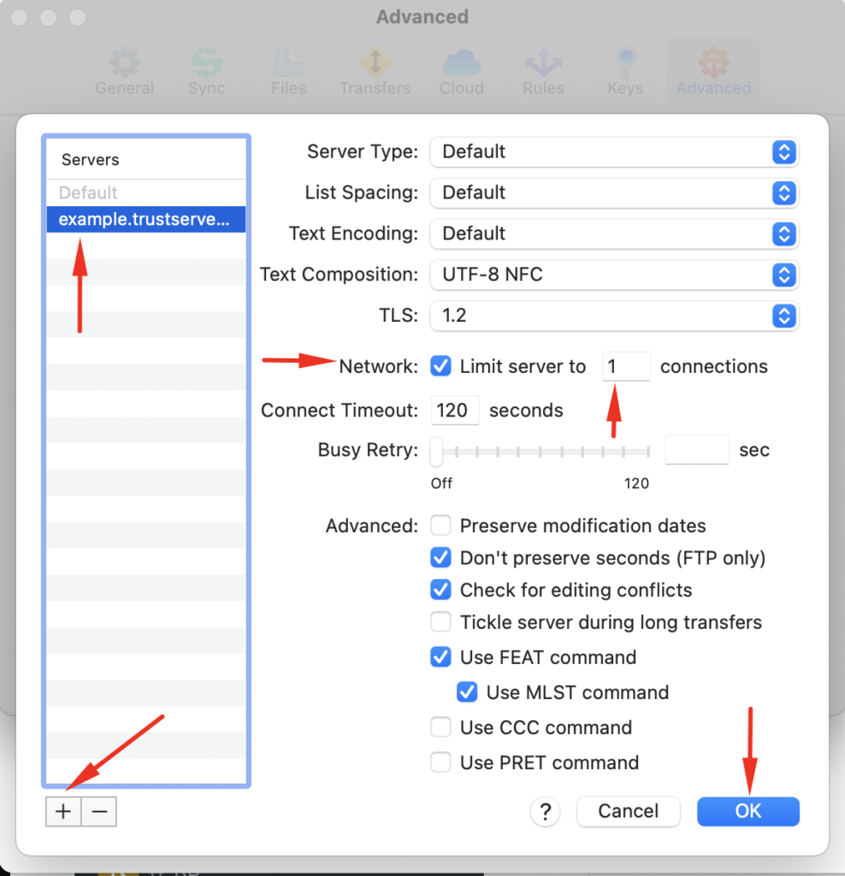Open the Keys preferences pane

pos(625,70)
